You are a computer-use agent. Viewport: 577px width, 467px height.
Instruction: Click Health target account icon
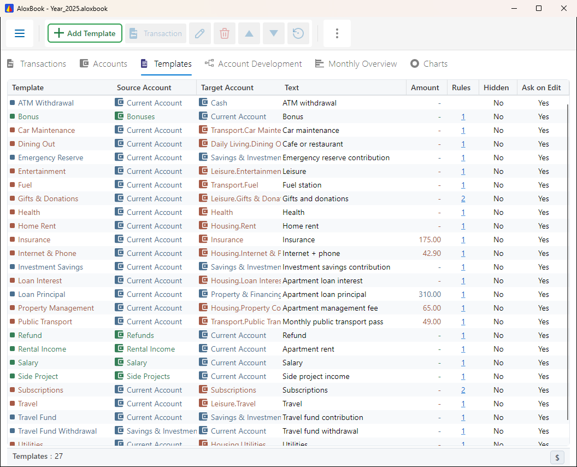pos(203,212)
